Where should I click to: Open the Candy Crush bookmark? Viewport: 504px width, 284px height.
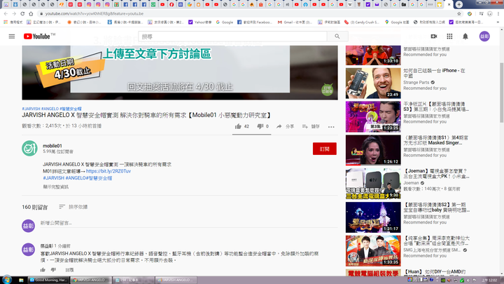tap(362, 22)
